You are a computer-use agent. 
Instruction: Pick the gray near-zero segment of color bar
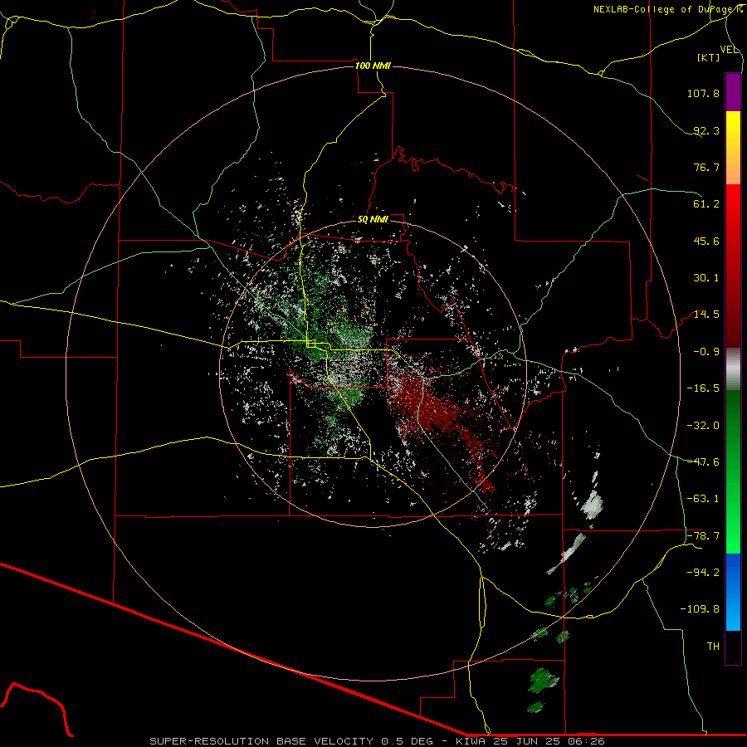pos(733,369)
